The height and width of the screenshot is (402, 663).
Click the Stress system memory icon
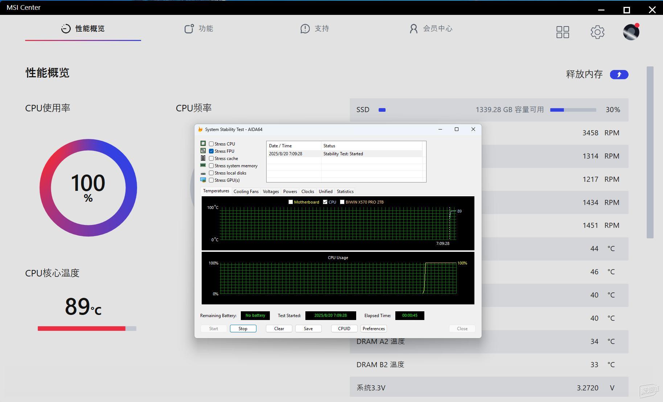click(203, 165)
